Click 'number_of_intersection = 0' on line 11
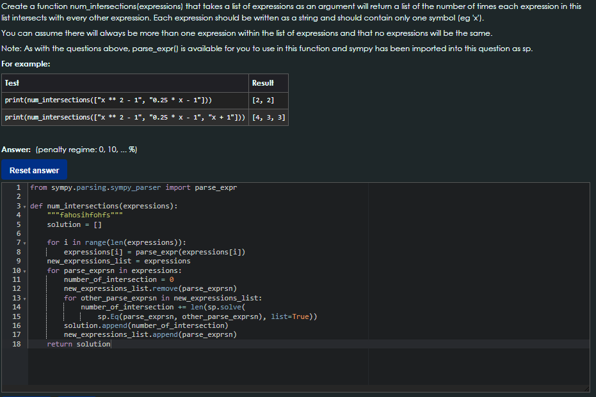The width and height of the screenshot is (596, 397). (x=119, y=280)
